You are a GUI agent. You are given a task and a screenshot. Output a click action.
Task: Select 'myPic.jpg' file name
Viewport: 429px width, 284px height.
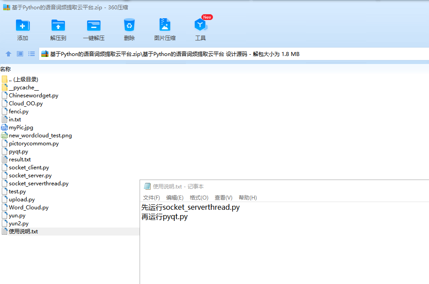coord(21,128)
